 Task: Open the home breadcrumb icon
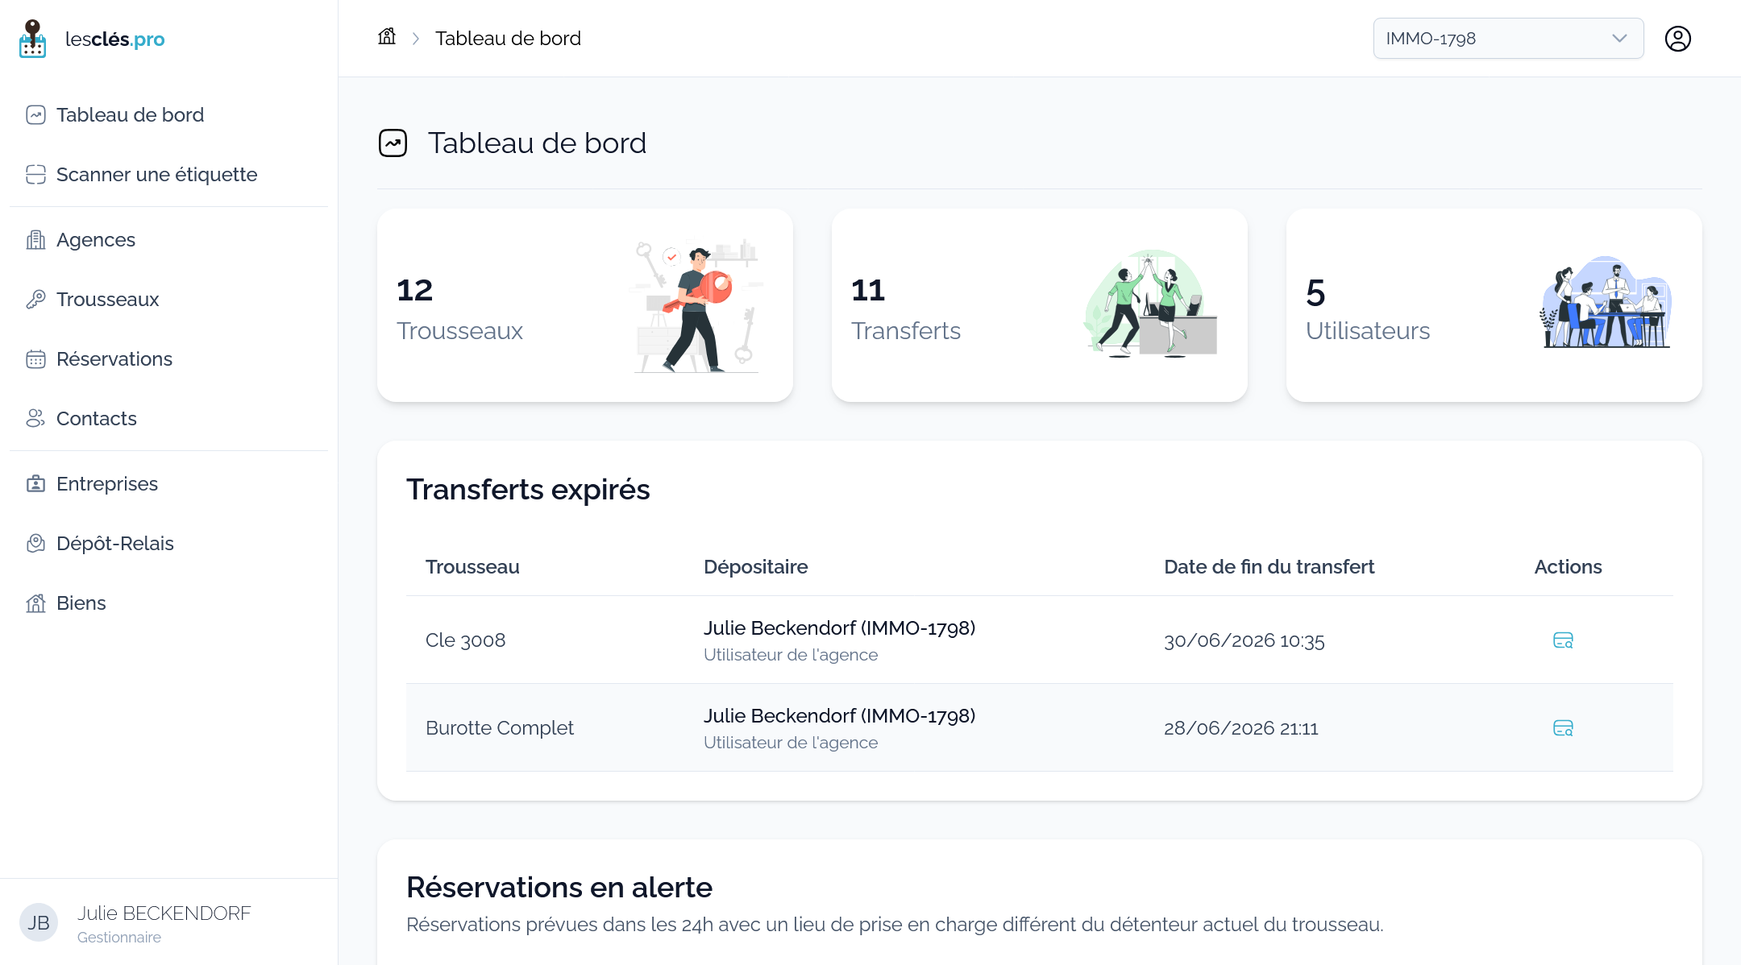point(387,37)
